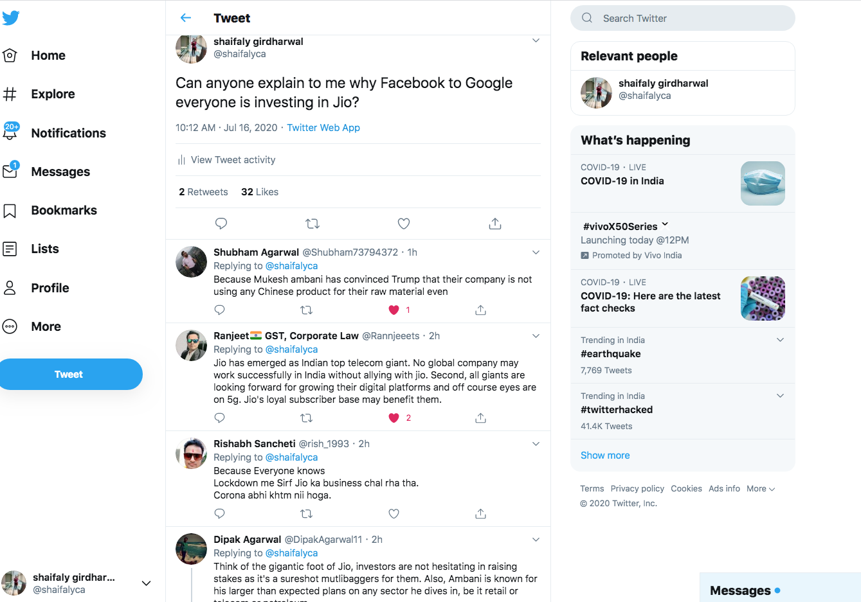Open options chevron on Shubham Agarwal's reply
This screenshot has height=602, width=861.
(536, 252)
